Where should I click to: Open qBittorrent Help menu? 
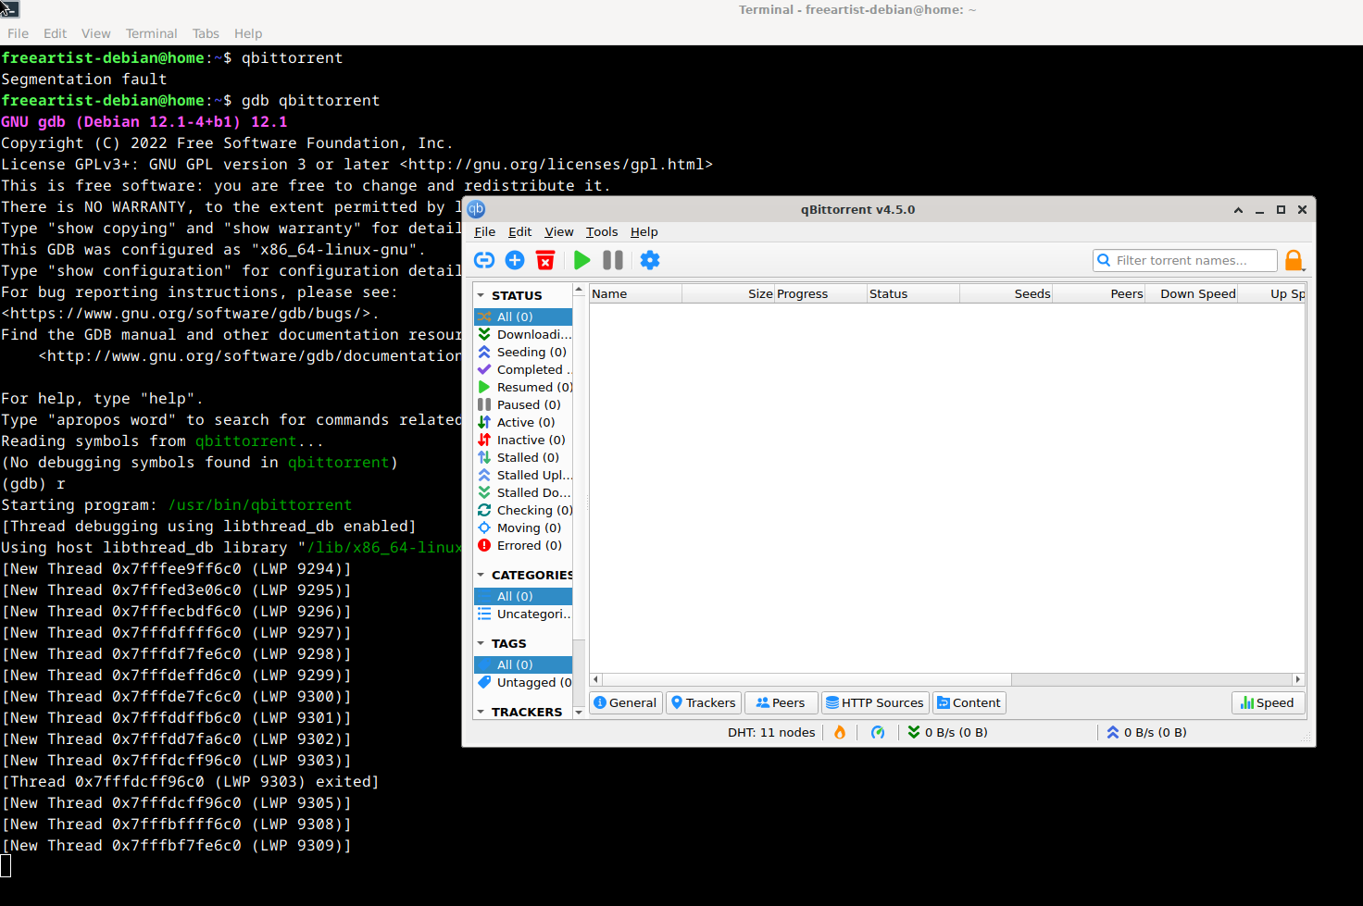pyautogui.click(x=644, y=231)
